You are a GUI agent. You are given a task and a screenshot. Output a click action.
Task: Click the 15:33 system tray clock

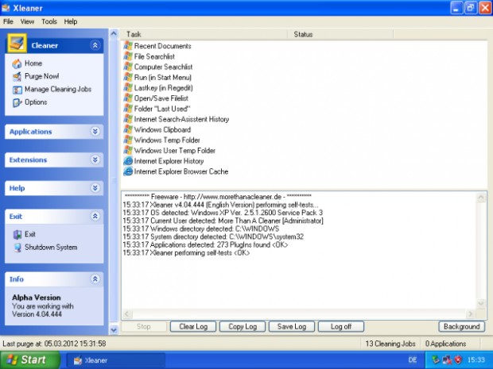click(x=476, y=360)
